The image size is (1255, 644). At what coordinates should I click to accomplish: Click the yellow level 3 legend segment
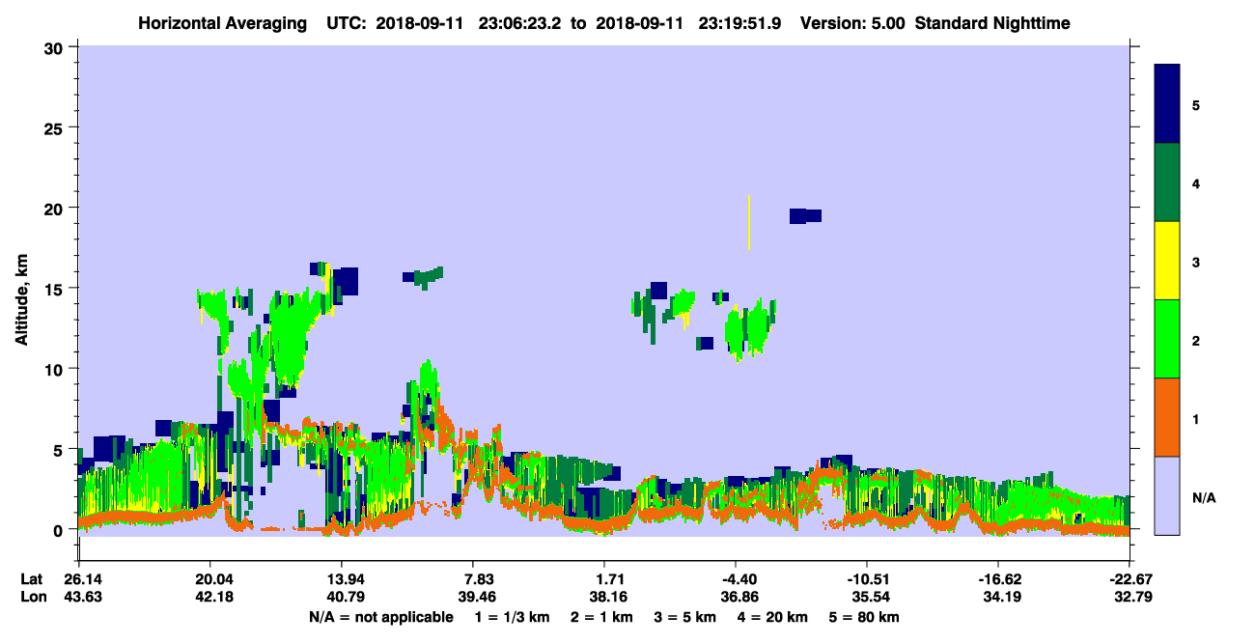(x=1167, y=261)
